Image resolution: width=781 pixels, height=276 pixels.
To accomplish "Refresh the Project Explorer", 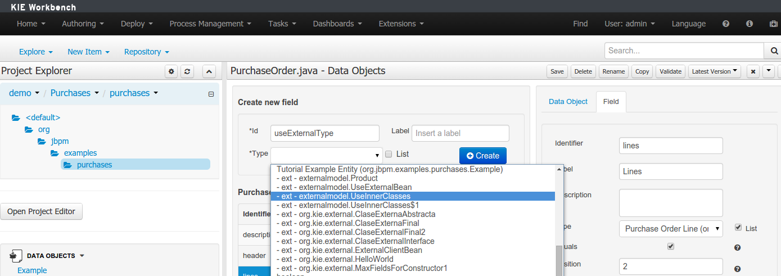I will (x=187, y=71).
